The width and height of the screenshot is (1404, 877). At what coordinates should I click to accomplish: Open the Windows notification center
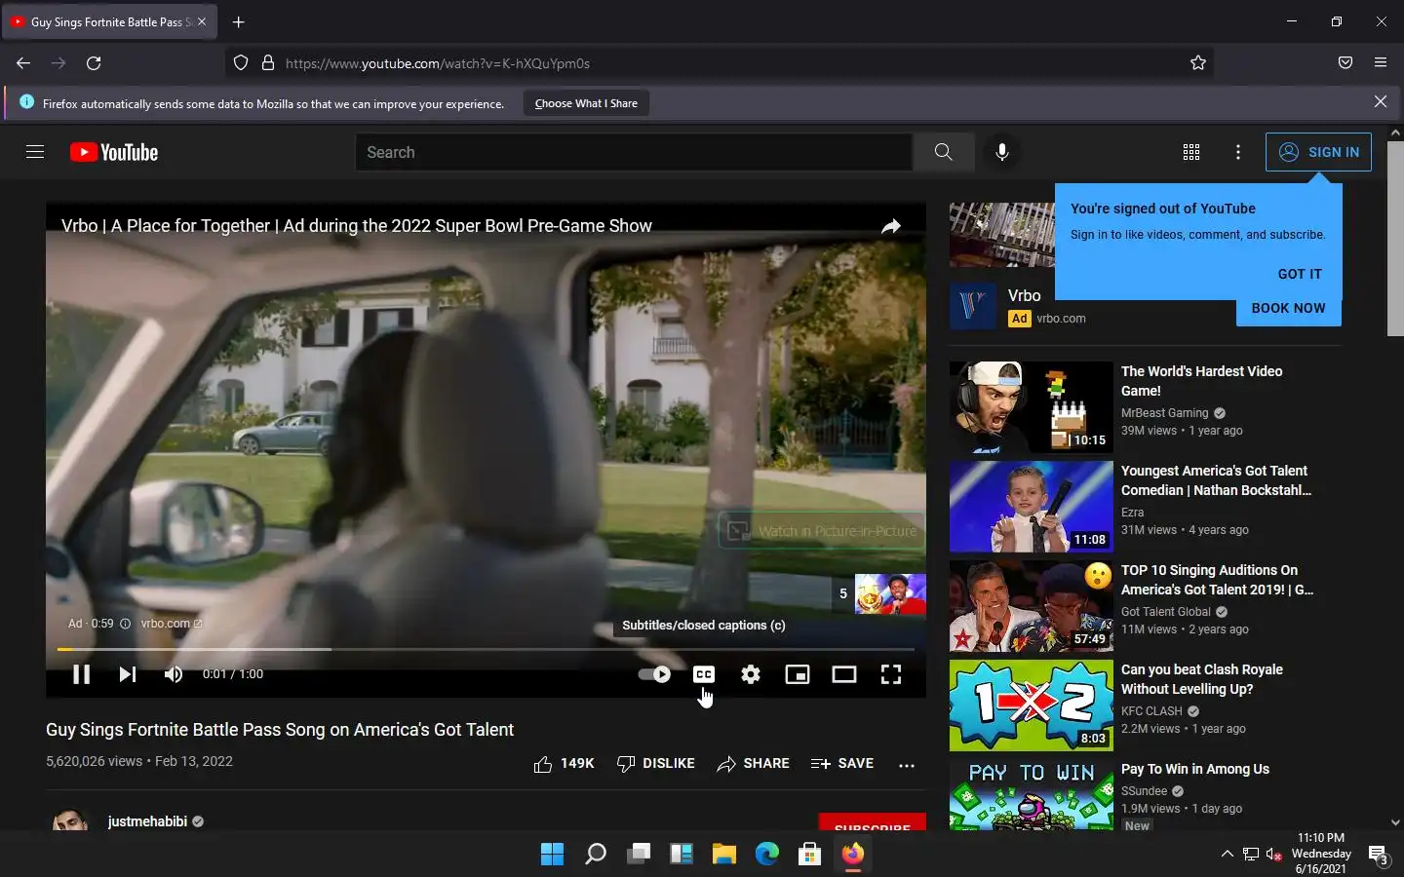pyautogui.click(x=1379, y=855)
